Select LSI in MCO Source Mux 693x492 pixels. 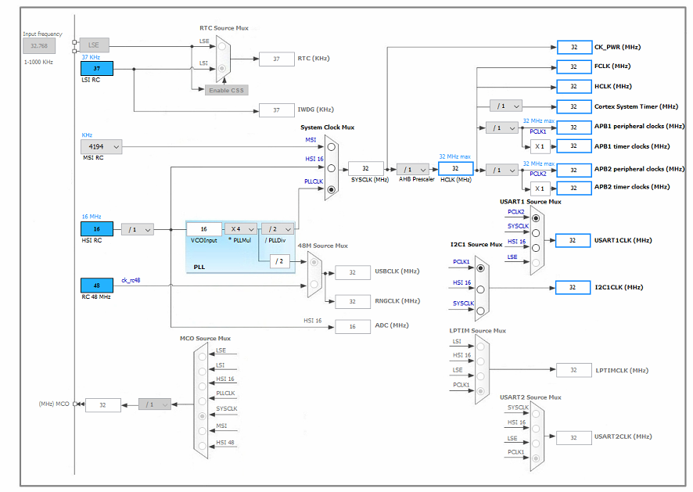202,372
